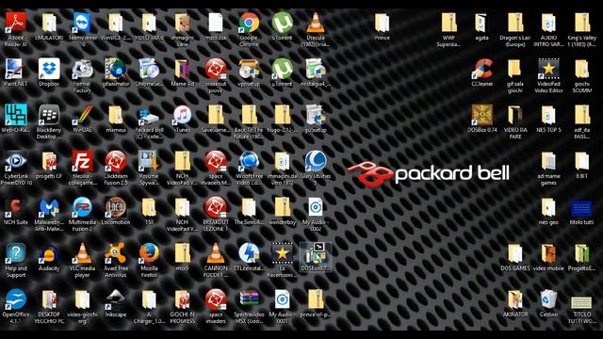Open the VLC media player shortcut
The image size is (603, 339).
click(82, 253)
